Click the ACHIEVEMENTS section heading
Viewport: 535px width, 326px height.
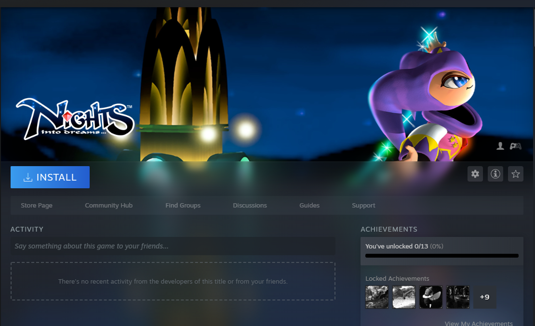click(x=389, y=229)
